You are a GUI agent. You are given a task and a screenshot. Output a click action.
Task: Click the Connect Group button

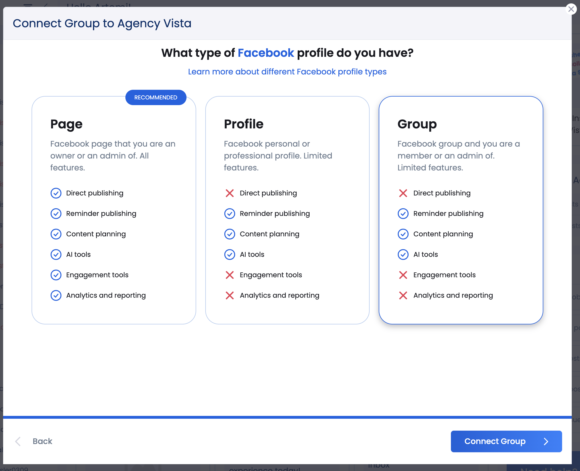(x=506, y=441)
